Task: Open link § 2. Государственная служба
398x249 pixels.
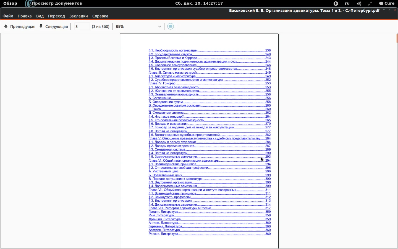Action: [x=170, y=54]
